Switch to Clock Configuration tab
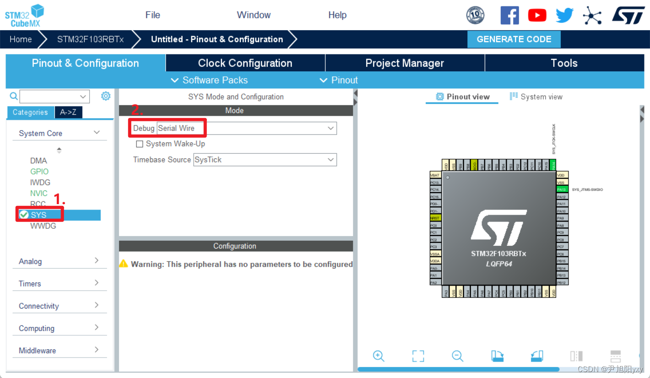This screenshot has width=650, height=378. click(x=245, y=63)
